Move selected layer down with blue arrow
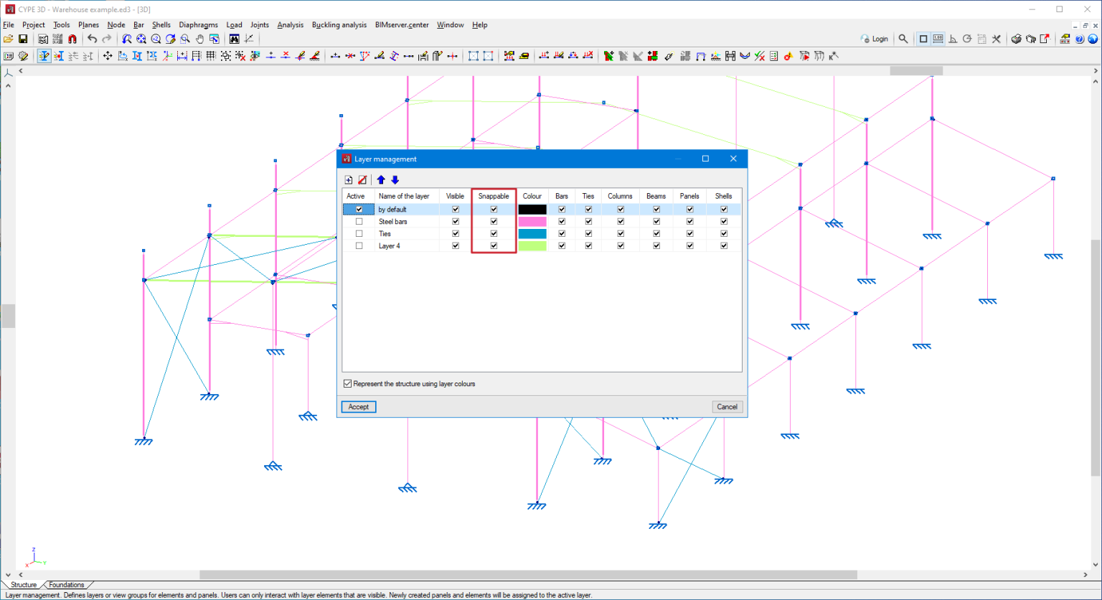Image resolution: width=1102 pixels, height=600 pixels. 395,180
